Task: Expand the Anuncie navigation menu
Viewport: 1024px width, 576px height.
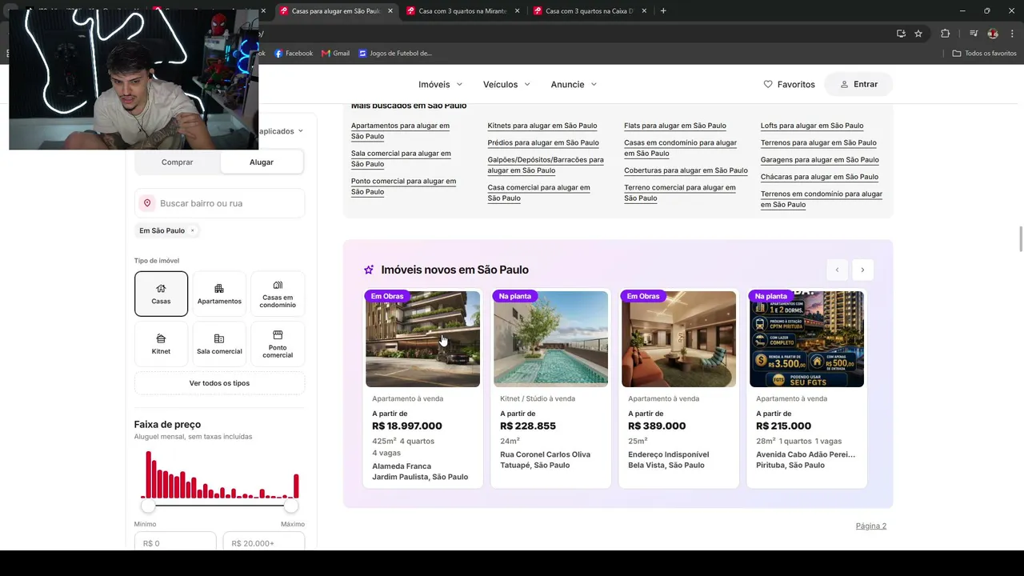Action: [x=574, y=84]
